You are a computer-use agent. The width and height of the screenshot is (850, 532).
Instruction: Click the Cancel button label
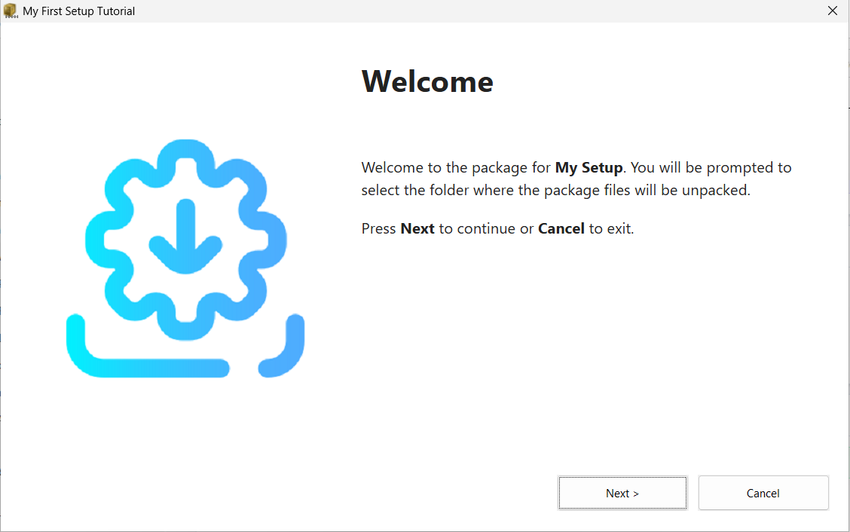763,493
